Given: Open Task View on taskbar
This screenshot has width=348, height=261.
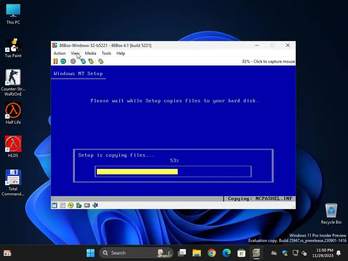Looking at the screenshot, I should [x=182, y=253].
